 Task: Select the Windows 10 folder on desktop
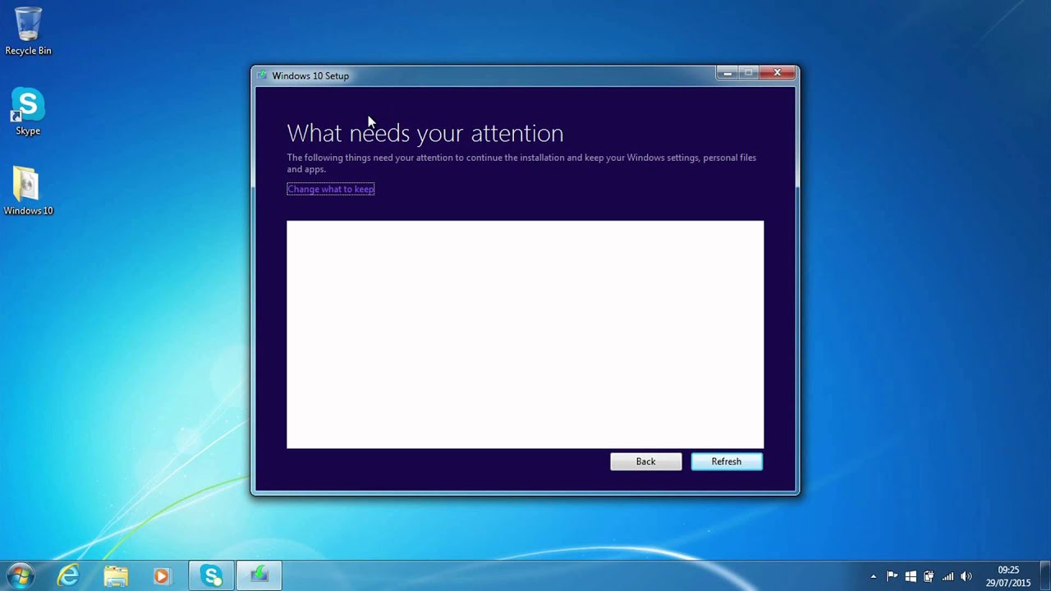click(x=28, y=191)
